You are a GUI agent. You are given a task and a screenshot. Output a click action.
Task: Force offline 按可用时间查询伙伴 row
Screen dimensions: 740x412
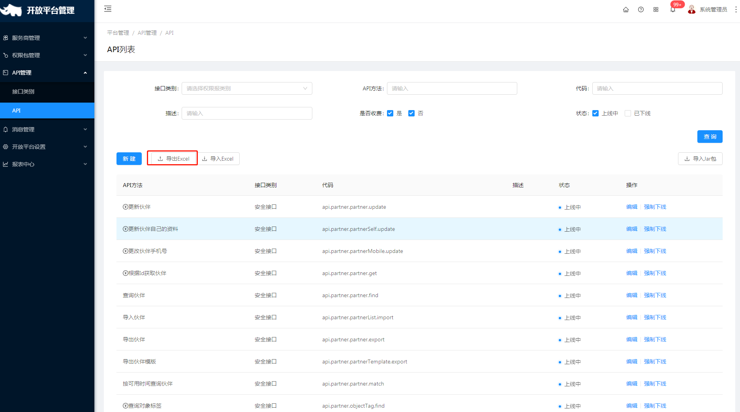[x=655, y=384]
